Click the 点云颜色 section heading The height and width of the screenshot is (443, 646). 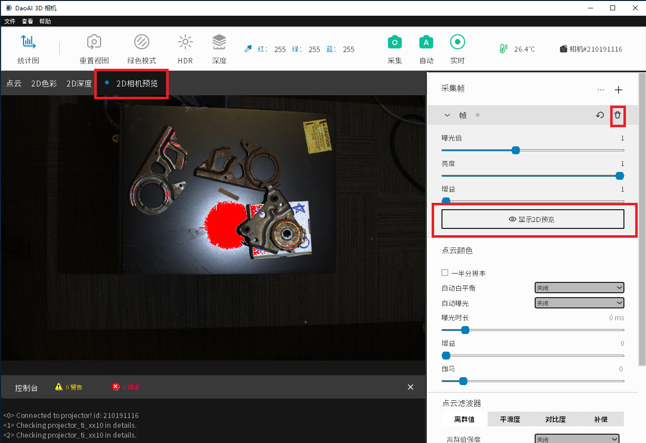pos(457,250)
